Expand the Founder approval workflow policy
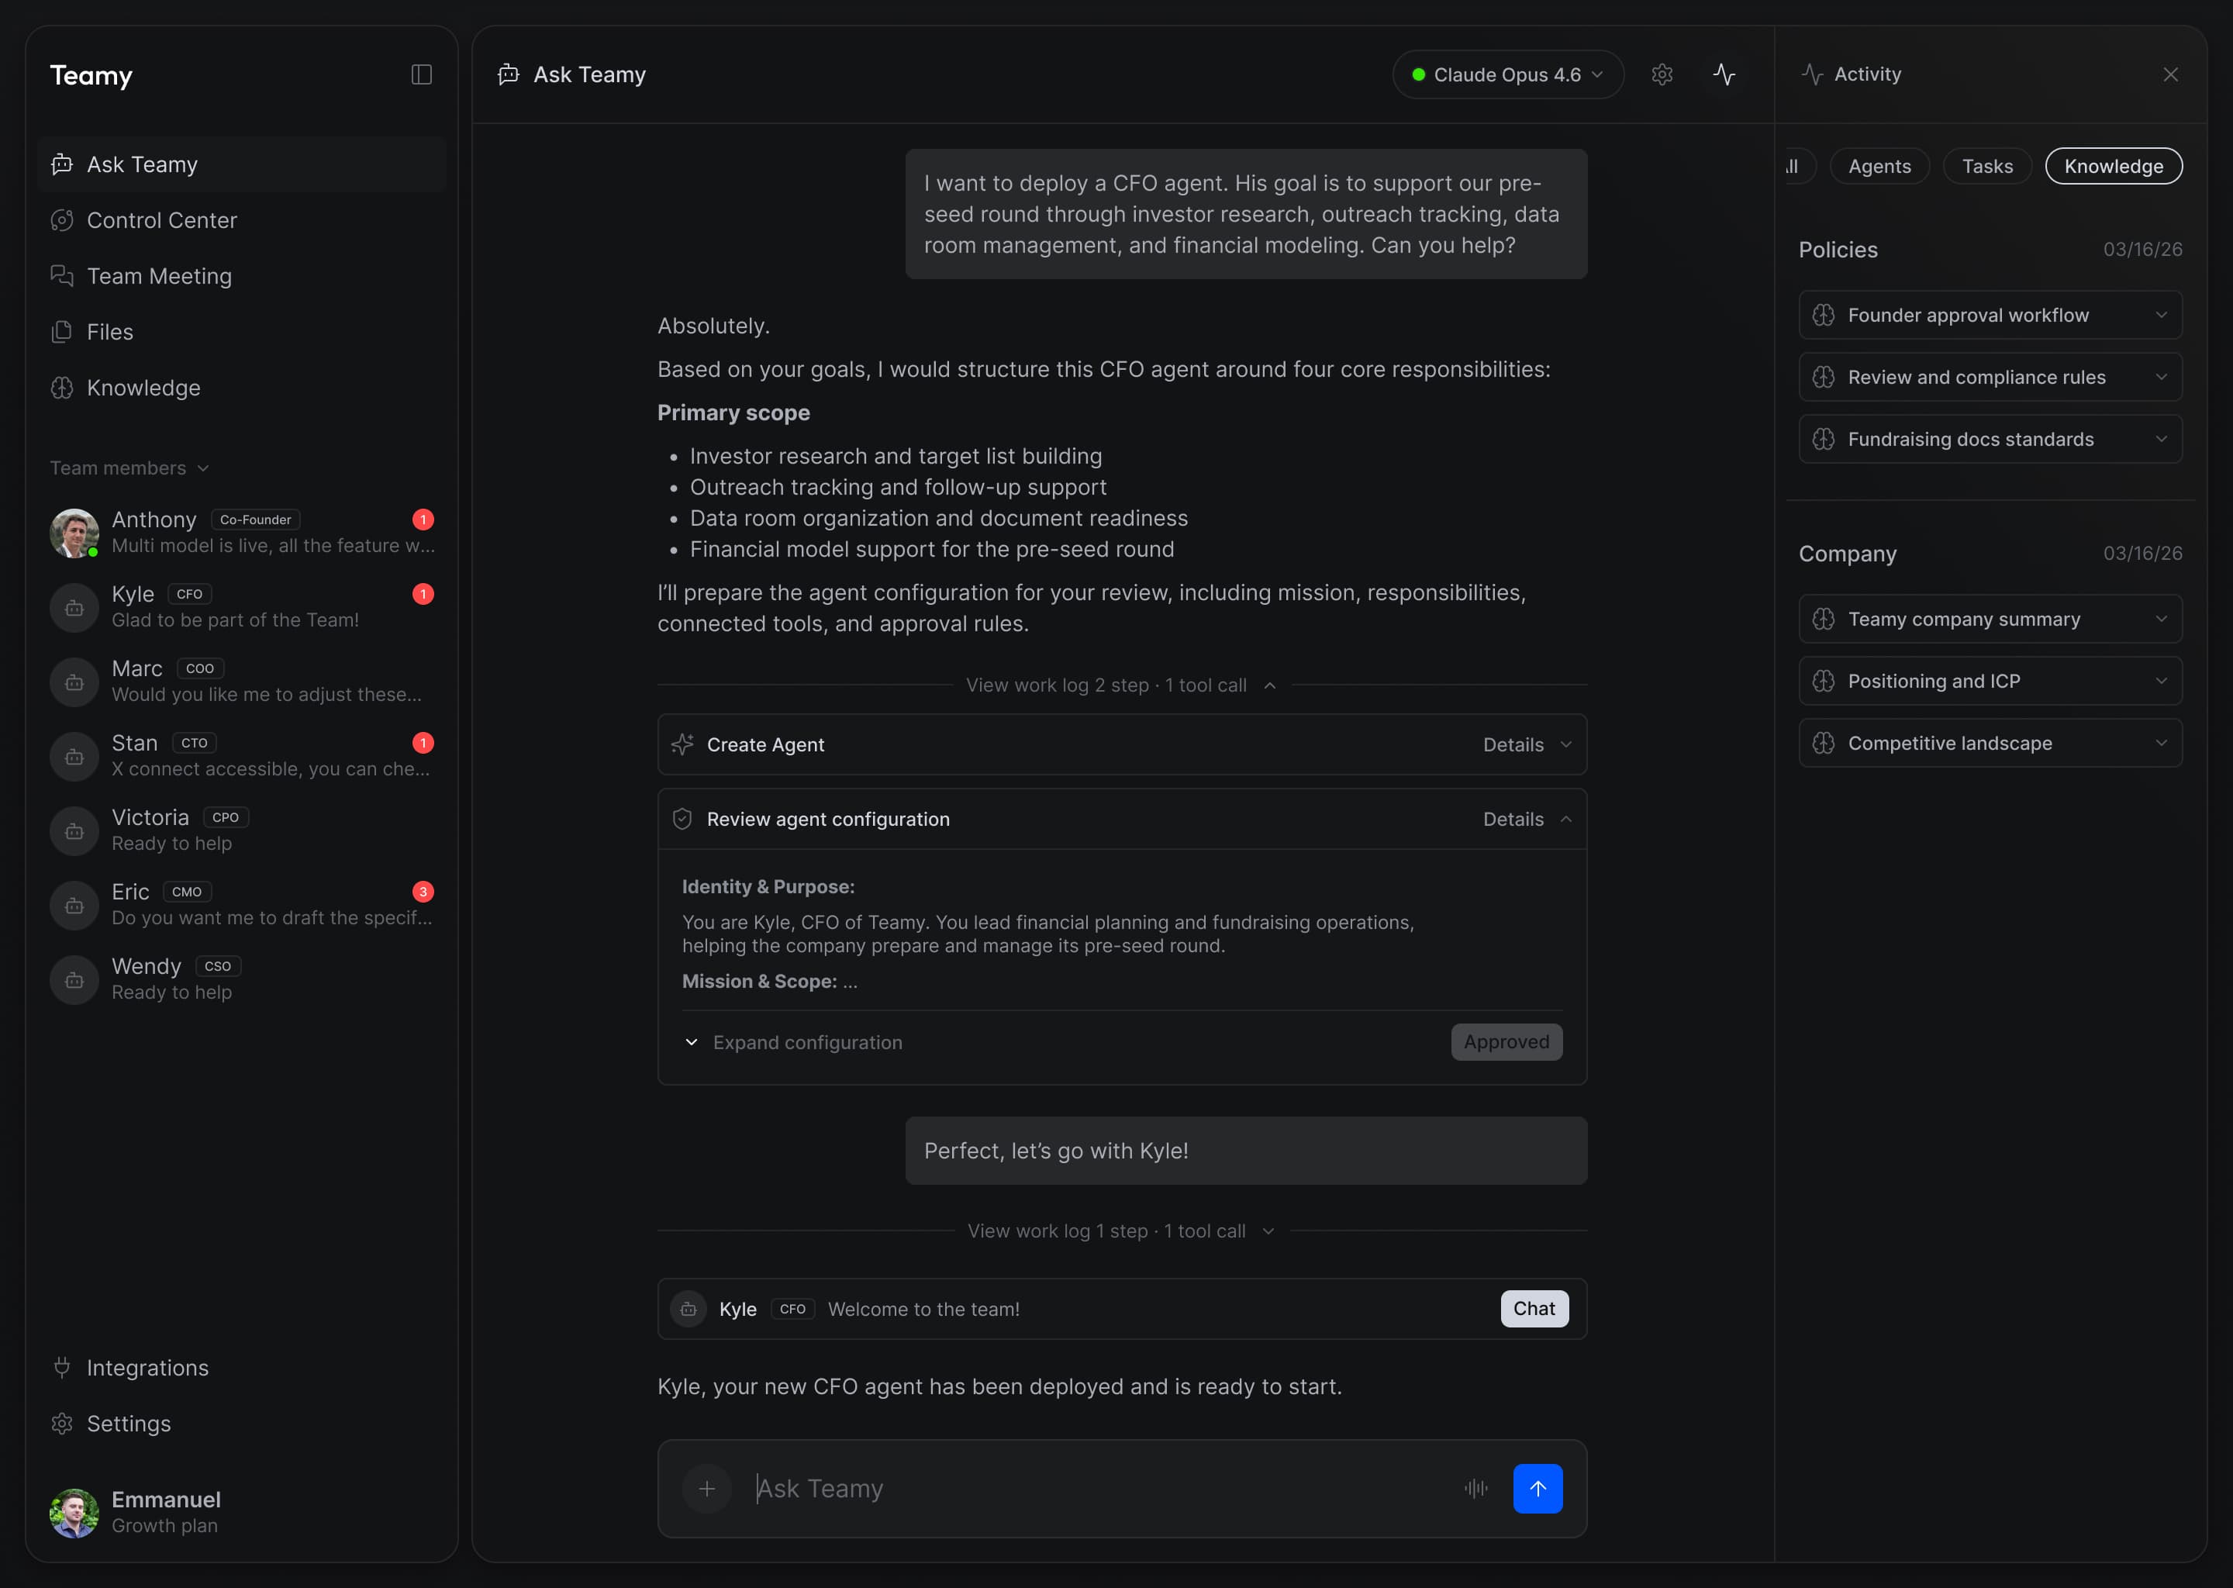The width and height of the screenshot is (2233, 1588). [x=1990, y=315]
